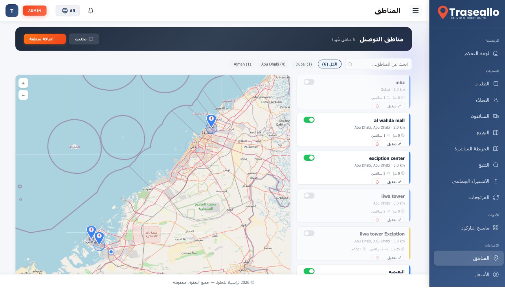Filter zones by Abu Dhabi (4)
Viewport: 505px width, 289px height.
(x=273, y=64)
